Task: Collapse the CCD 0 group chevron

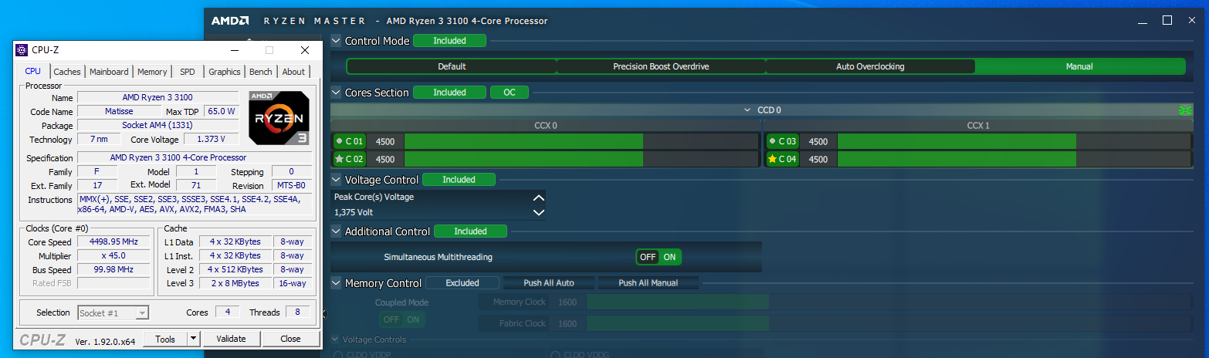Action: (x=747, y=110)
